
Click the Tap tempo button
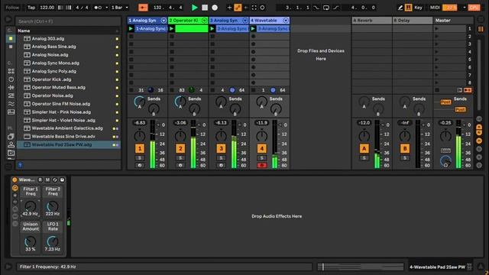click(x=31, y=8)
